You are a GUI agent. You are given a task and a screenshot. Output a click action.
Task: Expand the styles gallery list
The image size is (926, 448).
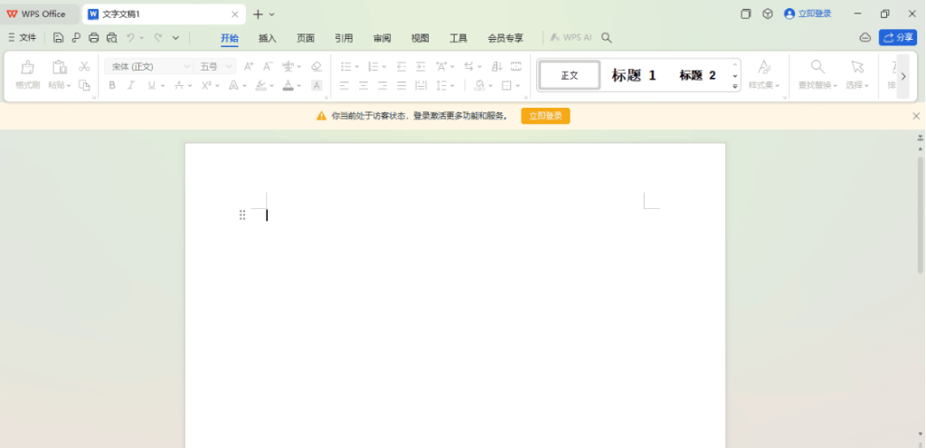(x=735, y=86)
